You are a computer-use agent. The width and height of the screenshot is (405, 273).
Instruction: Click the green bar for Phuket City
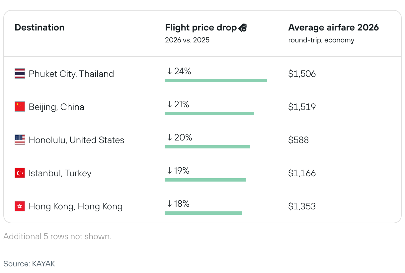point(216,81)
